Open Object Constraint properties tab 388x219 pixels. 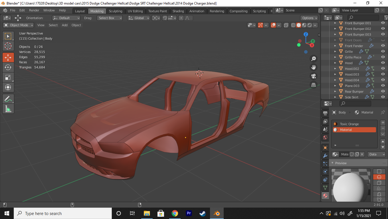click(x=325, y=180)
